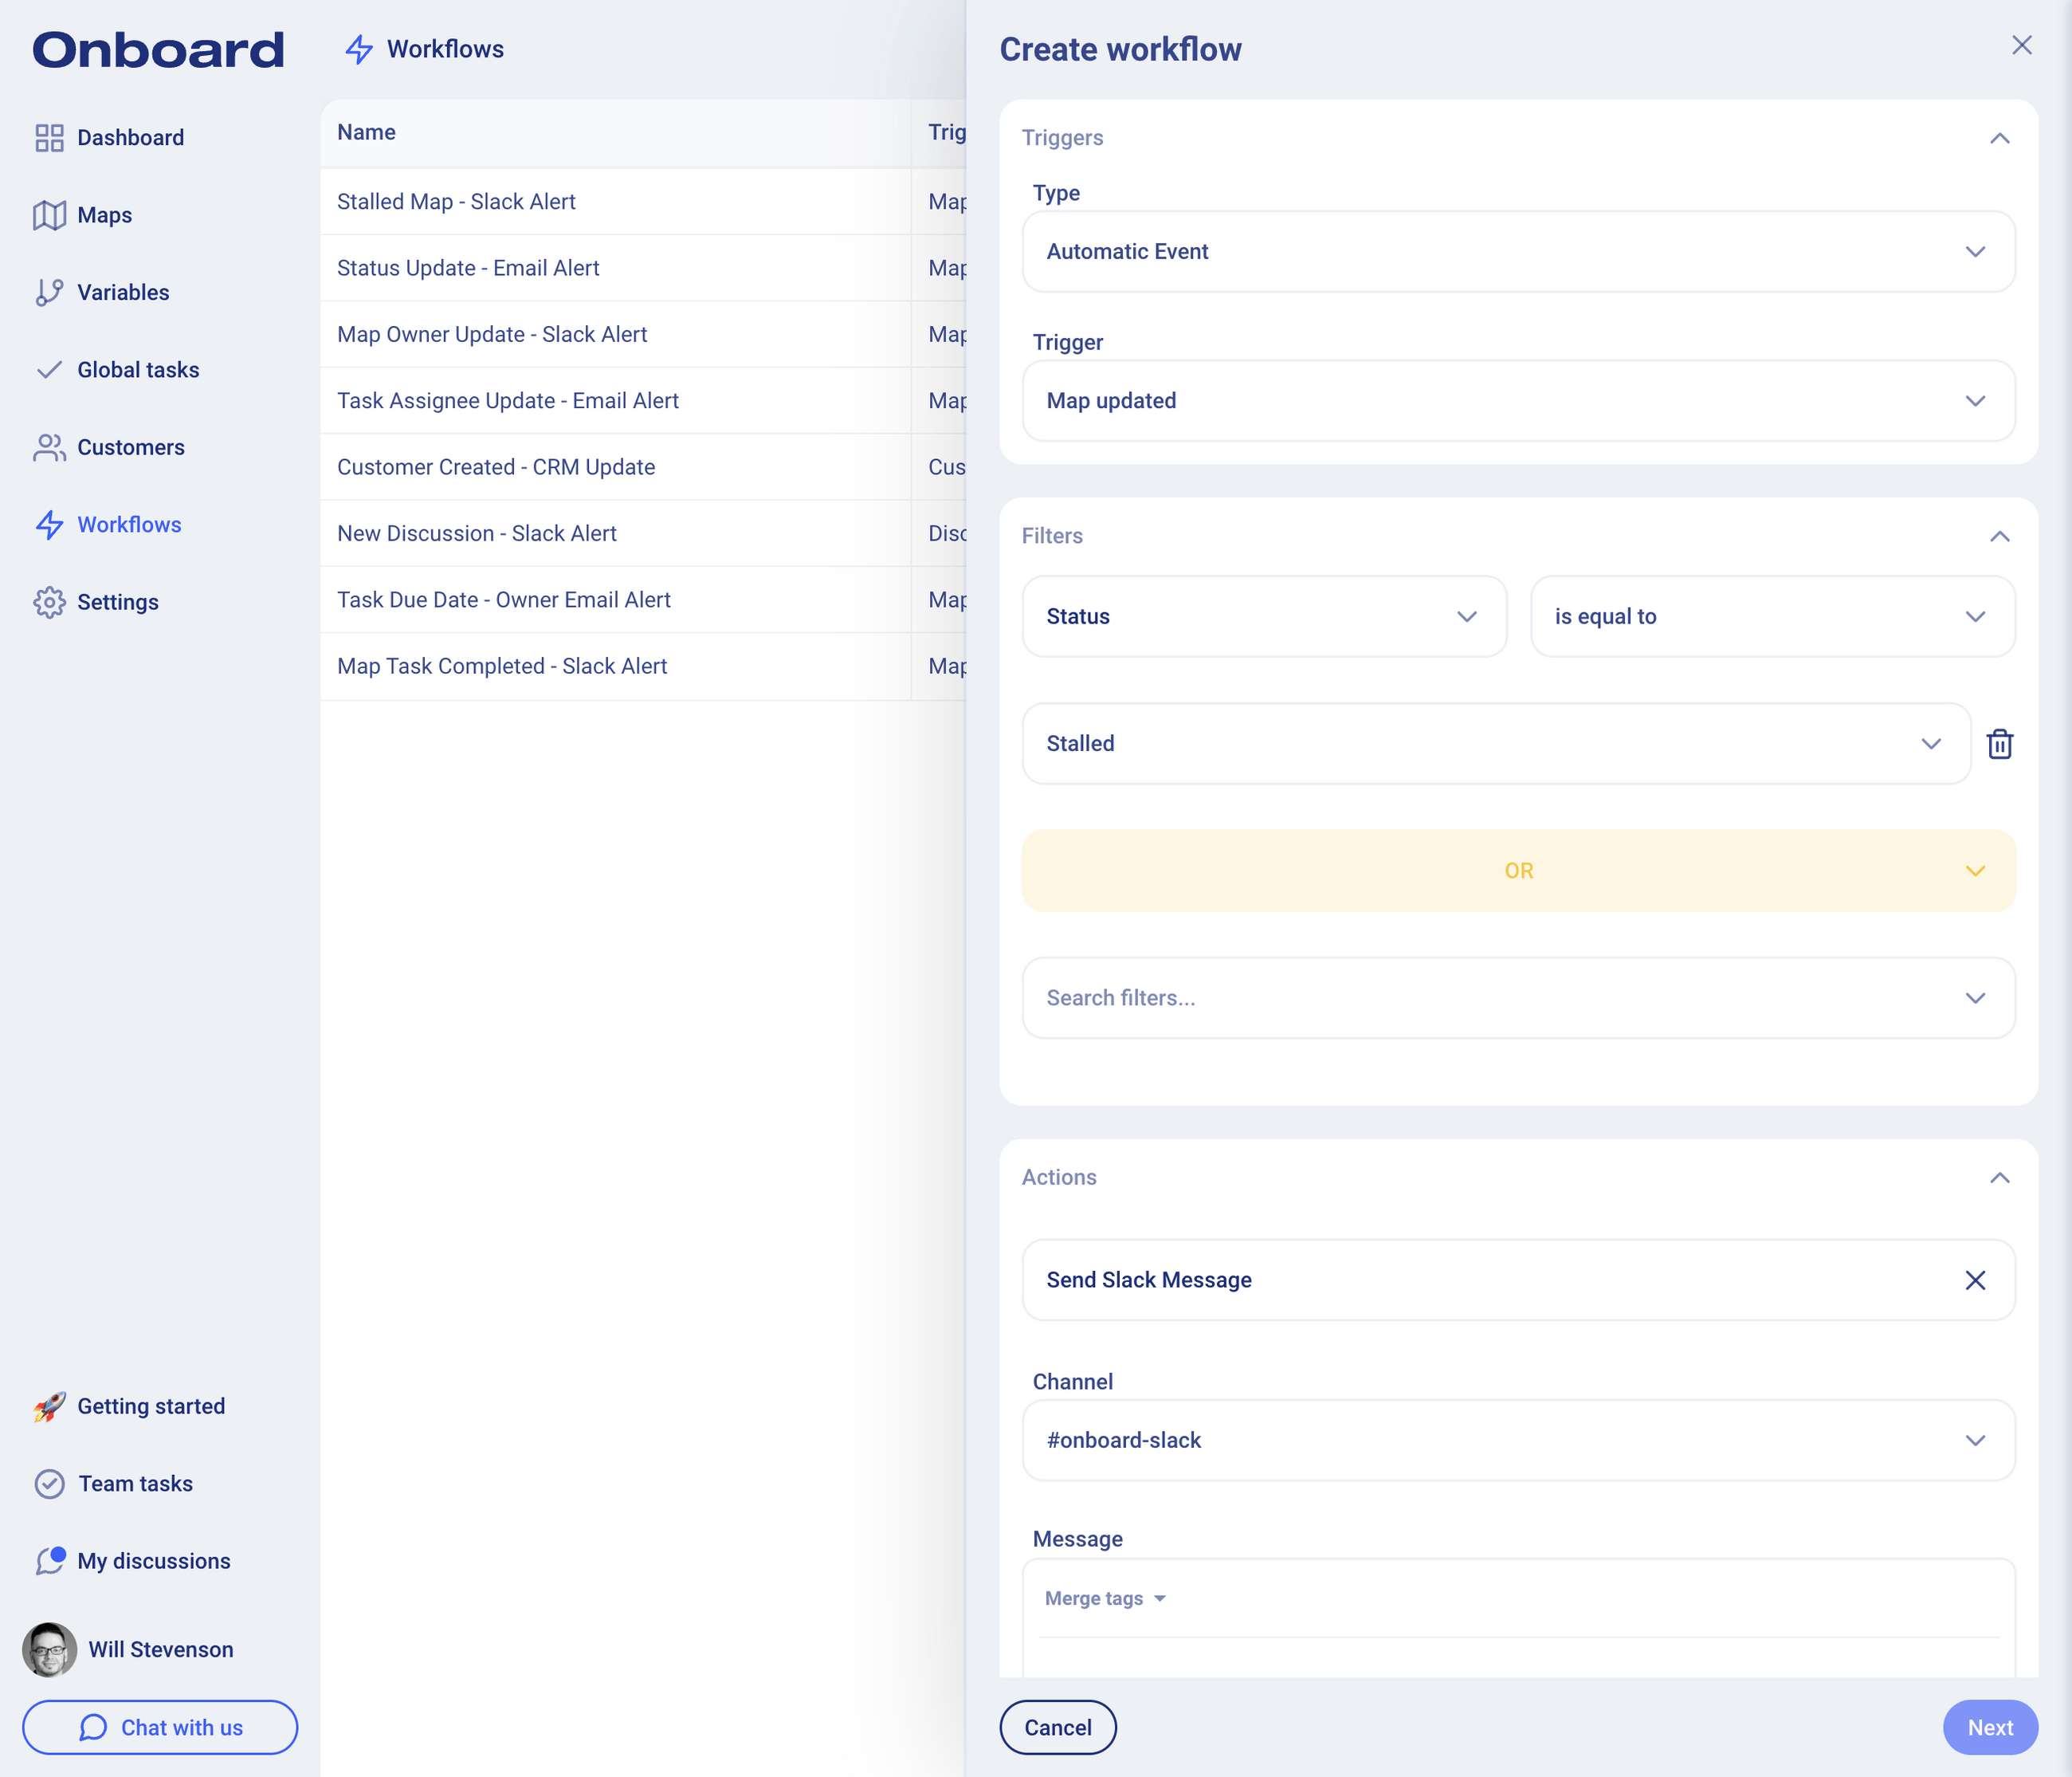
Task: Click the rocket icon beside Getting started
Action: pyautogui.click(x=49, y=1405)
